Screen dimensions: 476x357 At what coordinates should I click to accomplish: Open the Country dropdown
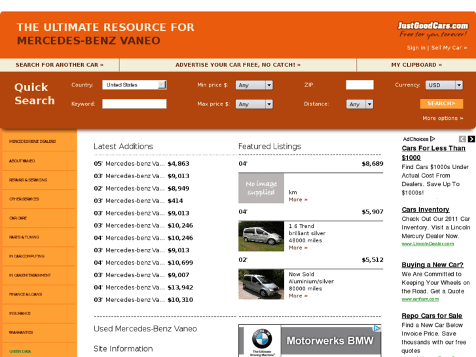click(x=134, y=85)
